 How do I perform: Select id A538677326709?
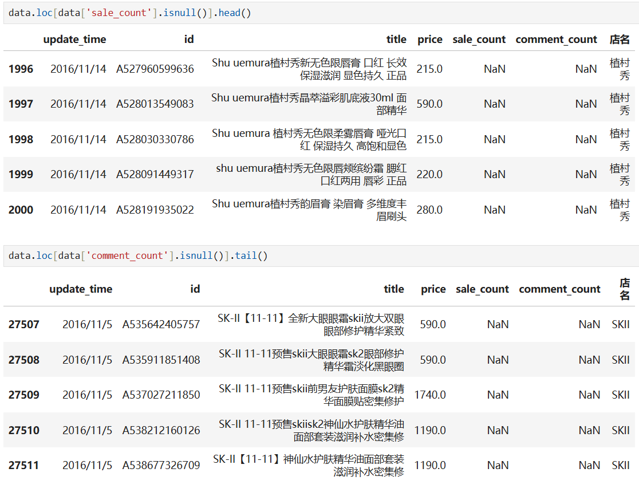coord(161,466)
